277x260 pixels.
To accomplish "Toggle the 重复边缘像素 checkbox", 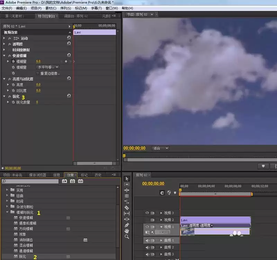I will coord(37,73).
